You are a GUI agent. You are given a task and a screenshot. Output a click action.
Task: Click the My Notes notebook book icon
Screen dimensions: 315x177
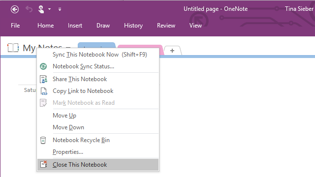click(x=13, y=48)
